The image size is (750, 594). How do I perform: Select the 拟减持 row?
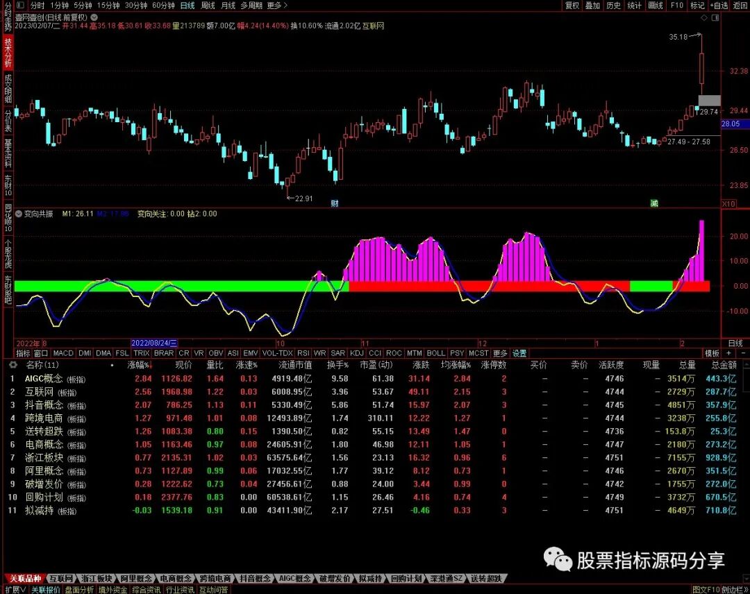click(372, 510)
